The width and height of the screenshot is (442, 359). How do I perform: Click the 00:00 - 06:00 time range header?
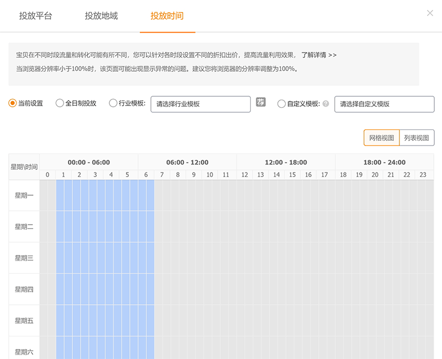point(88,162)
